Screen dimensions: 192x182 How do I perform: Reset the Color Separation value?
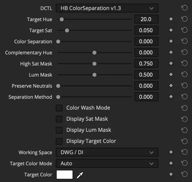tap(184, 42)
